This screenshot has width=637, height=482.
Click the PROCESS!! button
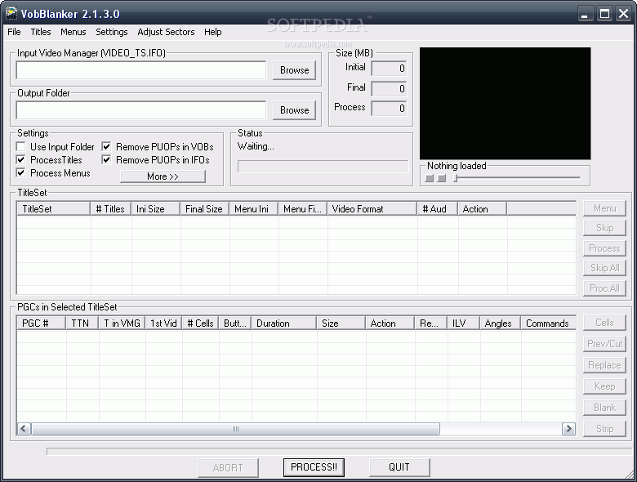(314, 467)
